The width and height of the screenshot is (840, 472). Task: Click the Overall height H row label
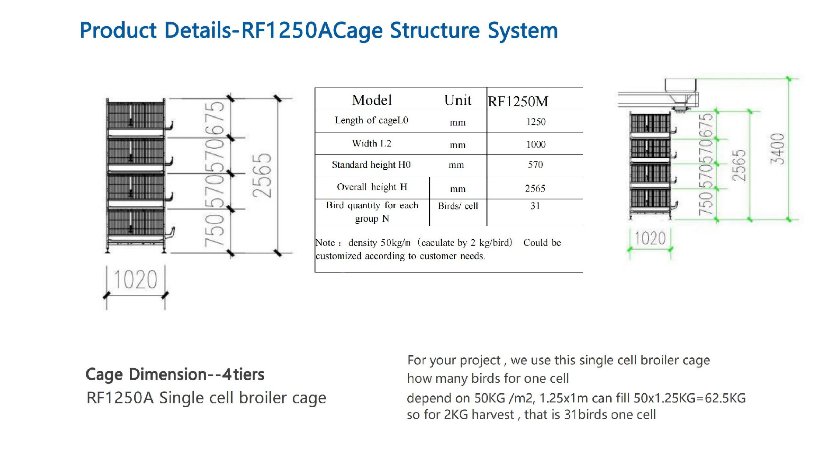click(372, 187)
